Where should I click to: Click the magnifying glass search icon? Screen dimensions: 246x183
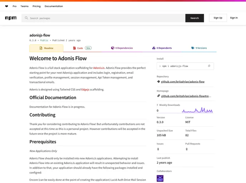tap(26, 18)
